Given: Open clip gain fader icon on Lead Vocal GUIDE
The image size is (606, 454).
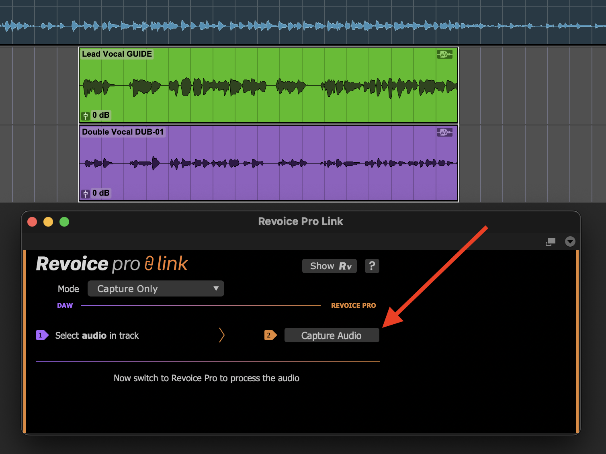Looking at the screenshot, I should click(x=86, y=116).
